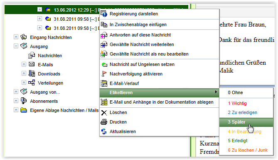The height and width of the screenshot is (160, 278).
Task: Apply the orange 6 Zu löschen / Junk label
Action: [246, 150]
